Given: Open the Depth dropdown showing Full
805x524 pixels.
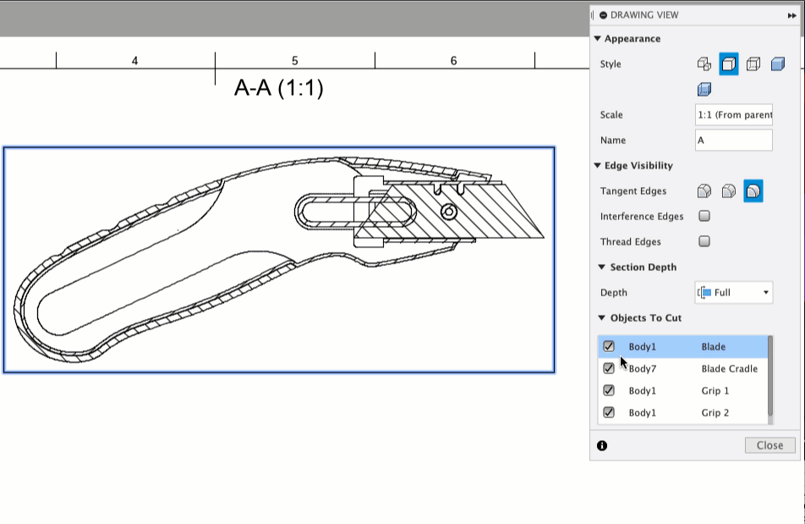Looking at the screenshot, I should click(x=734, y=292).
